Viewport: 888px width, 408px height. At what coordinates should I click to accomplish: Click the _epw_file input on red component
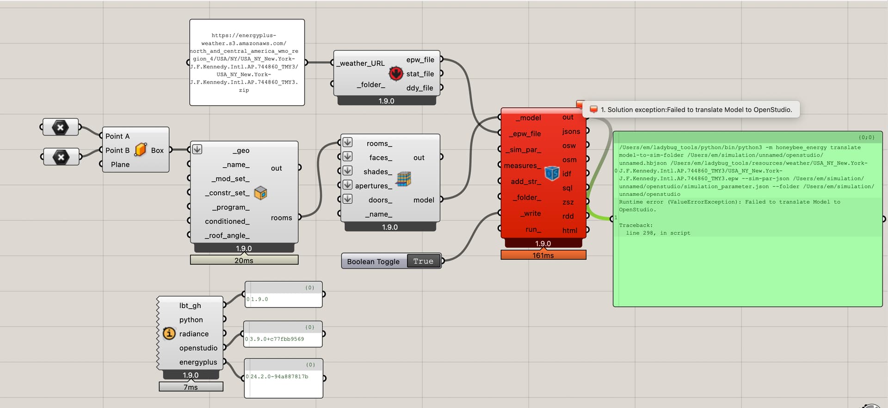(524, 134)
